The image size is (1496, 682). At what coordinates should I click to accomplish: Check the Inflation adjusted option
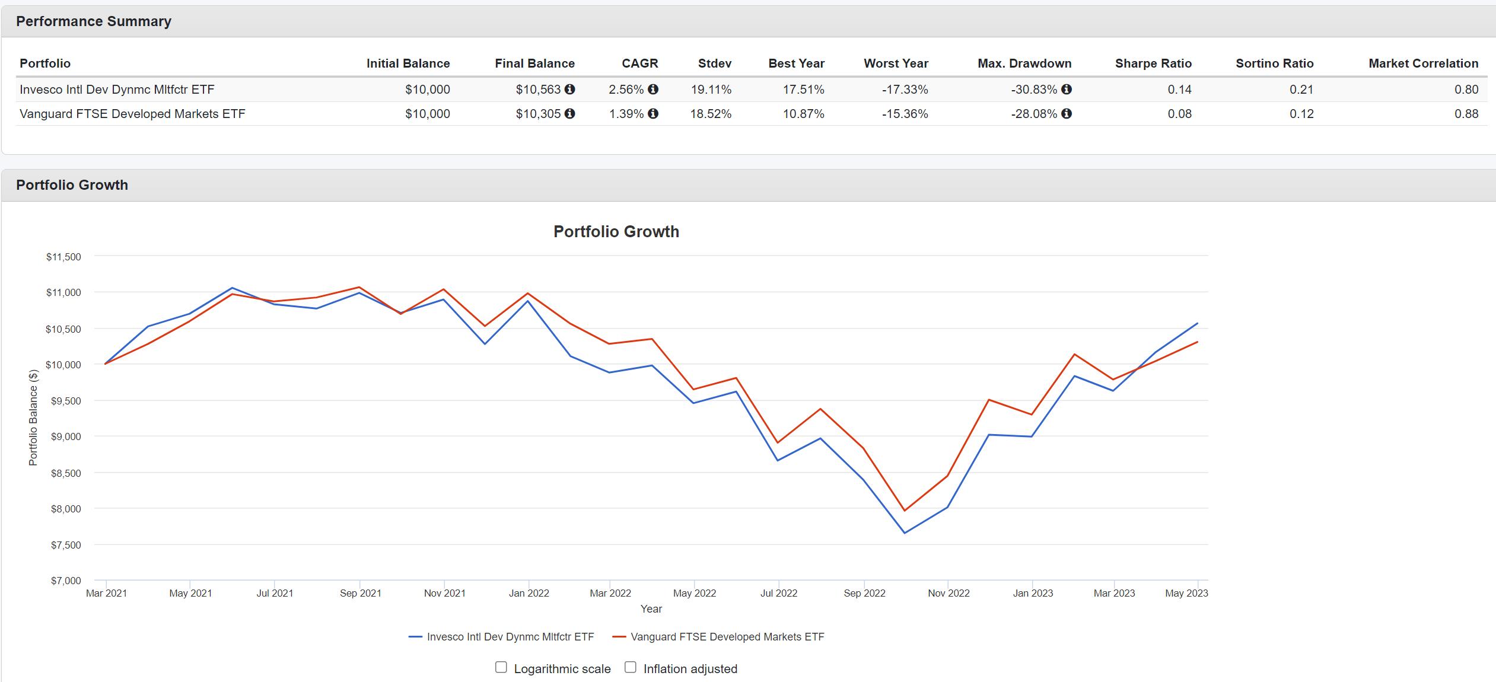(630, 667)
